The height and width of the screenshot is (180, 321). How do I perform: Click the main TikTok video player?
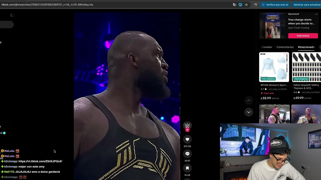pos(127,96)
